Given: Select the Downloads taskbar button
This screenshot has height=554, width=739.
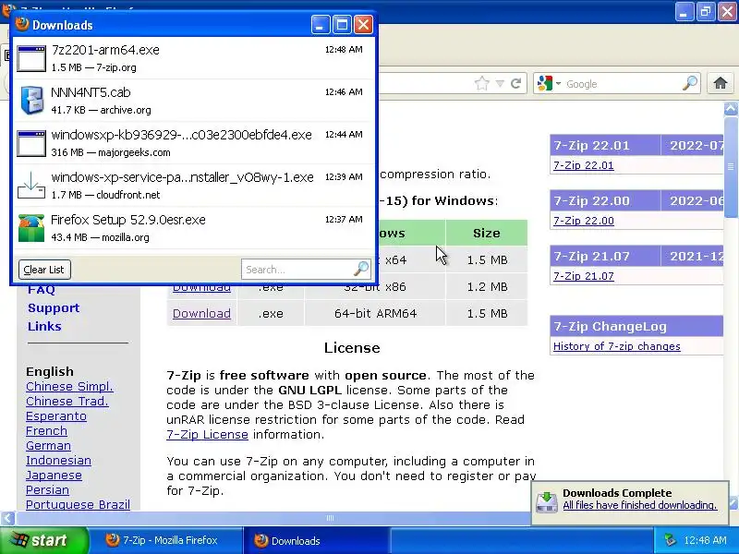Looking at the screenshot, I should (316, 540).
